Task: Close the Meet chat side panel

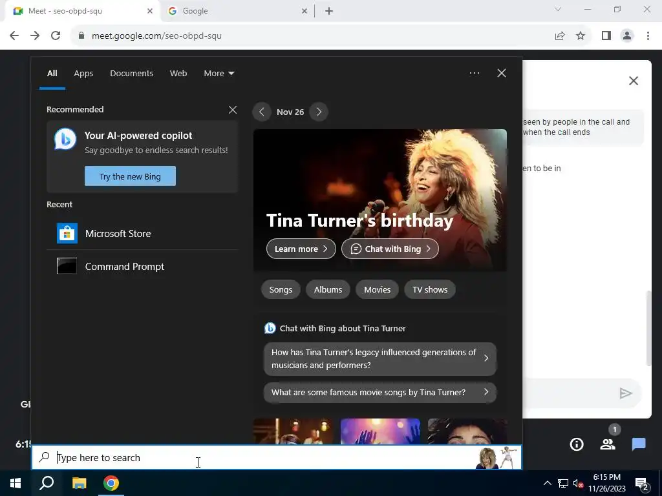Action: coord(634,81)
